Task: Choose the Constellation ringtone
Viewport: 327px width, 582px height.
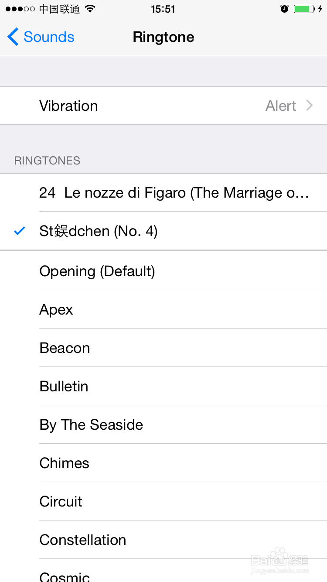Action: (83, 540)
